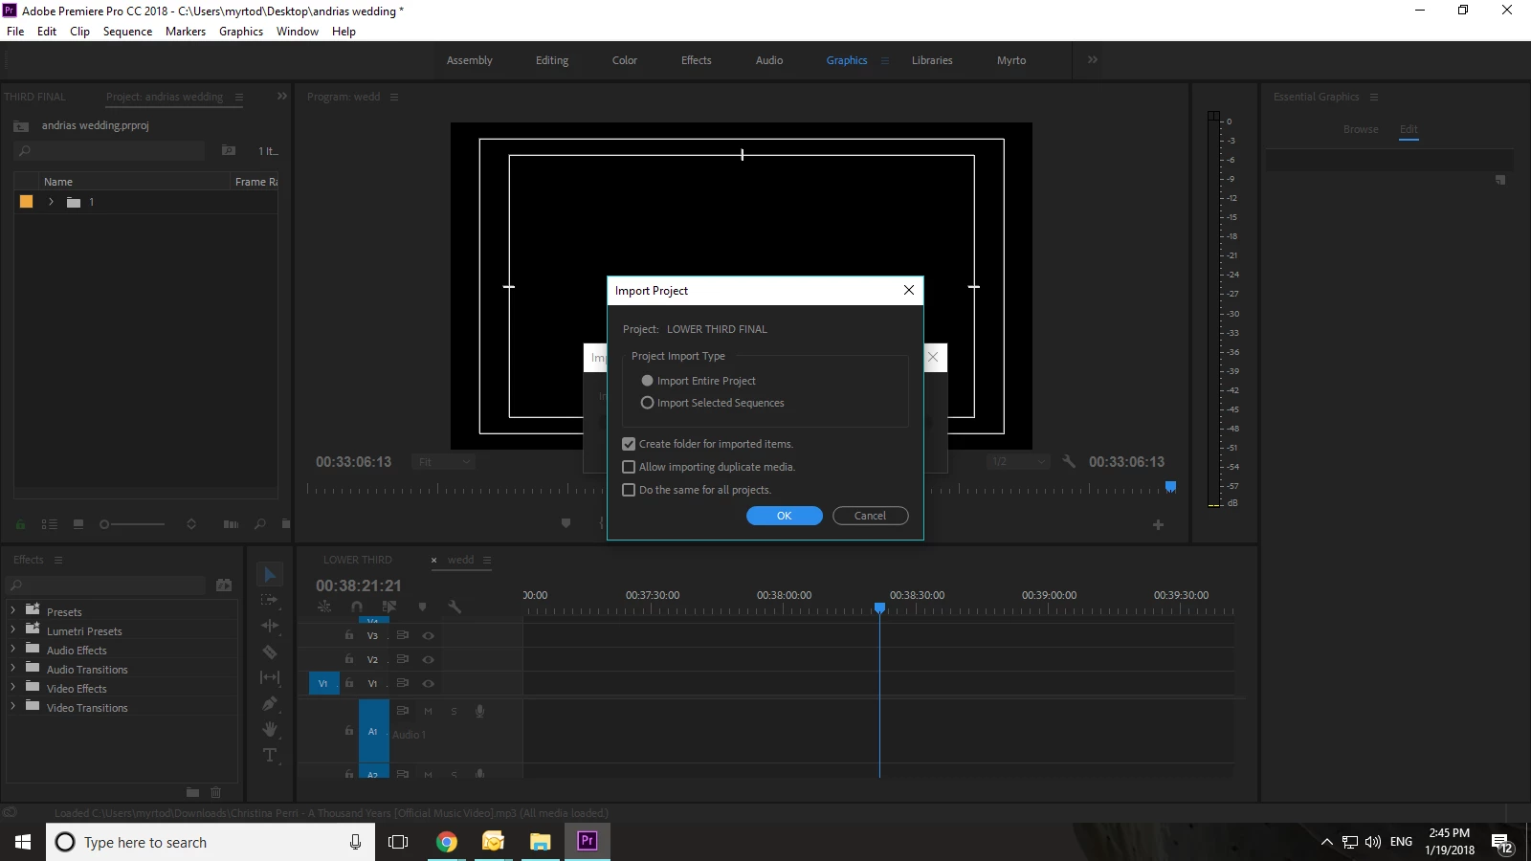Switch Project panel to Icon View

click(x=78, y=524)
